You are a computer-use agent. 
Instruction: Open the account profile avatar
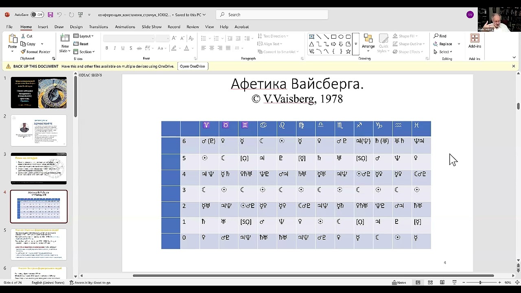470,15
